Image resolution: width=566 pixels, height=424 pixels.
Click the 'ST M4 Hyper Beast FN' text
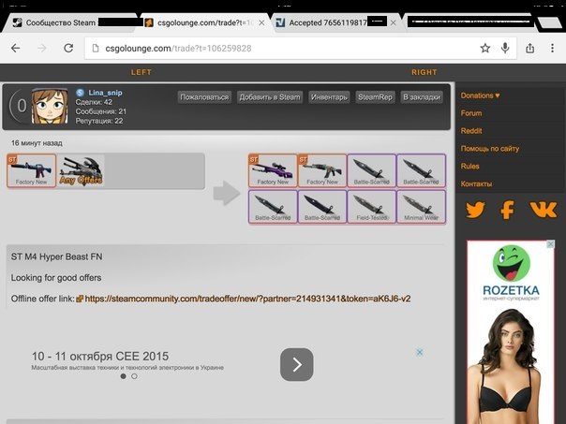coord(56,256)
